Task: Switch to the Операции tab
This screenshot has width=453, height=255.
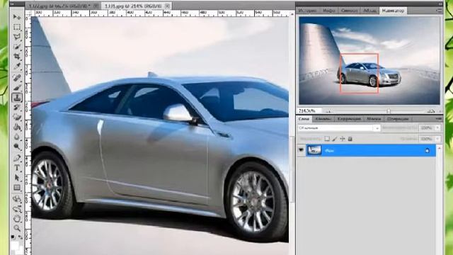Action: tap(398, 119)
